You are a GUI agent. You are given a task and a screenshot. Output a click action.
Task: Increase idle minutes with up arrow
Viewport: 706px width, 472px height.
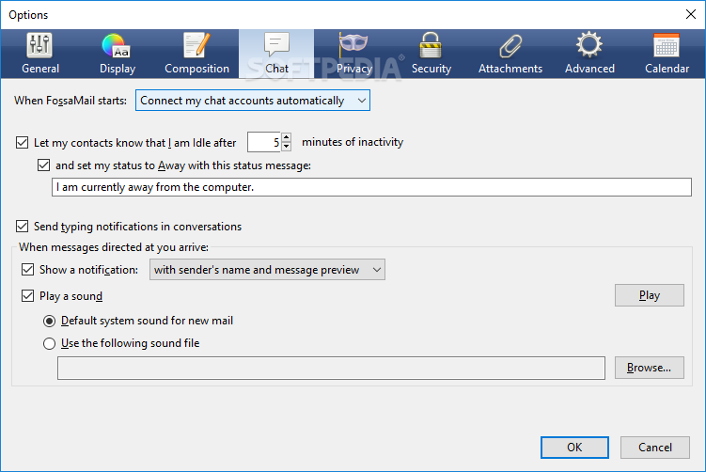point(287,137)
